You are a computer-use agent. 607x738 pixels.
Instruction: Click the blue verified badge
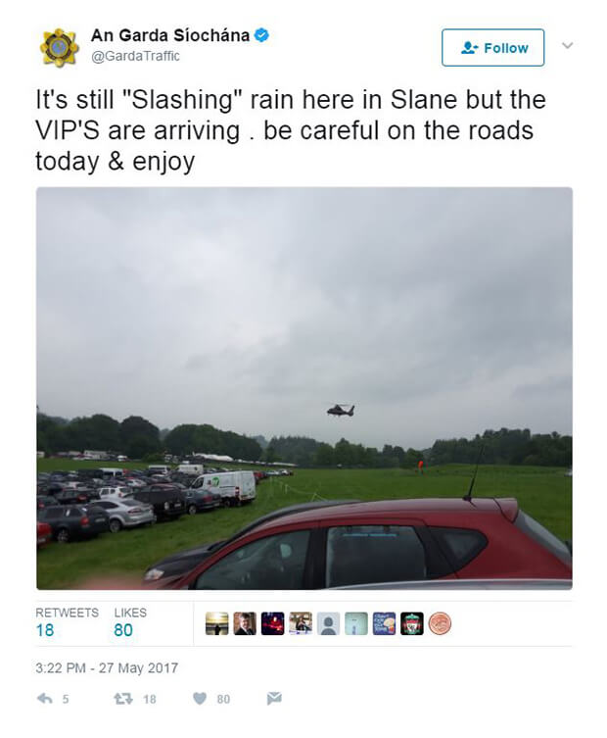coord(261,35)
